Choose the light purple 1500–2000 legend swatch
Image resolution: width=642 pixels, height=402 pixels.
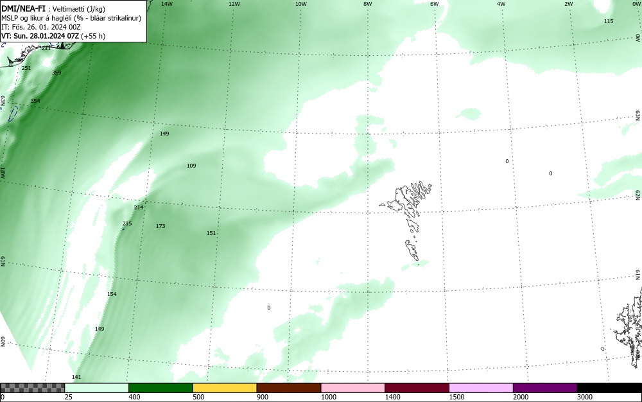pyautogui.click(x=481, y=388)
